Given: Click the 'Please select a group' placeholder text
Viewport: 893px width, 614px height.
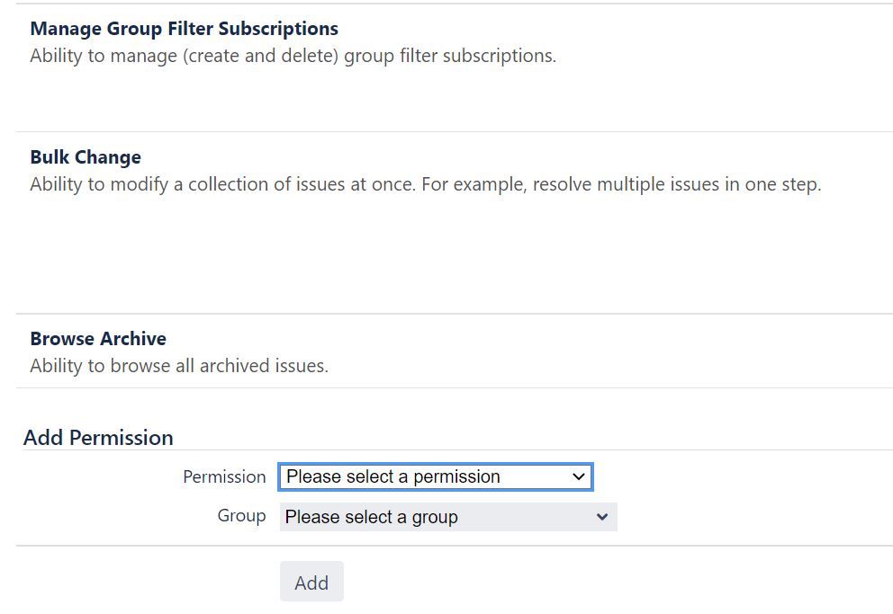Looking at the screenshot, I should pyautogui.click(x=371, y=517).
